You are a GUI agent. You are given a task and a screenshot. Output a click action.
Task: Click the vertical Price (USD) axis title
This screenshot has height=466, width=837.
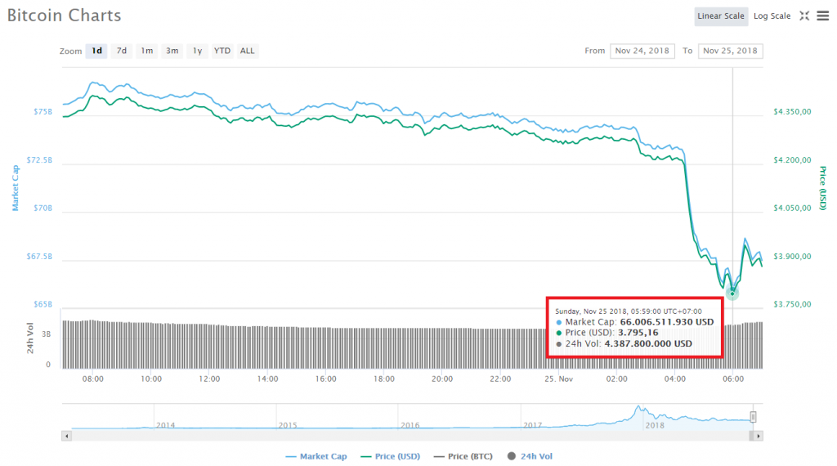(822, 188)
